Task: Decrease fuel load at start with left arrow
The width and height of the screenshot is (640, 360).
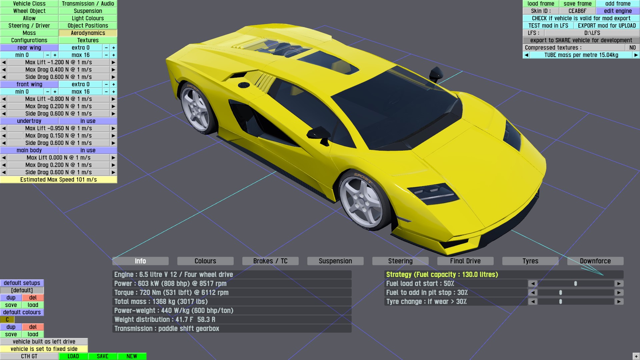Action: click(533, 284)
